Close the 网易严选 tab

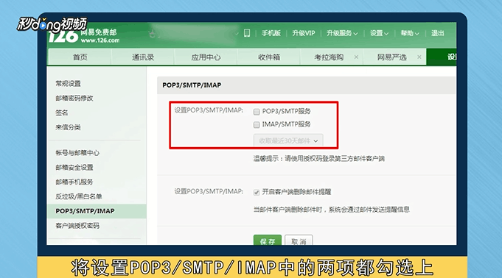pyautogui.click(x=419, y=57)
